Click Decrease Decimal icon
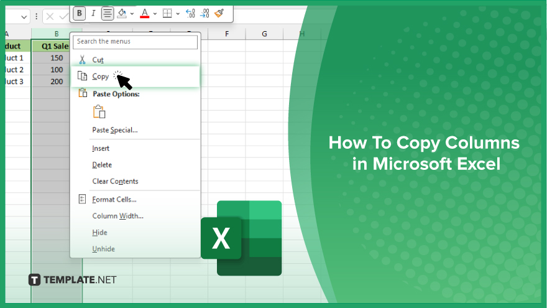 205,14
